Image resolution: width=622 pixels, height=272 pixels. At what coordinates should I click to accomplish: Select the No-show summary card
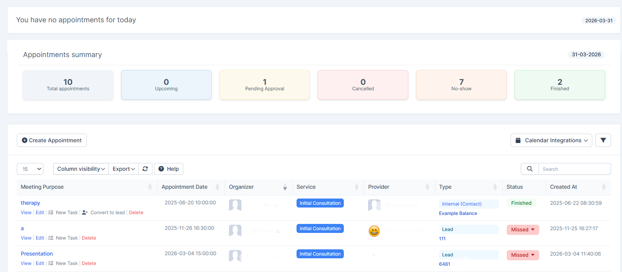(461, 85)
